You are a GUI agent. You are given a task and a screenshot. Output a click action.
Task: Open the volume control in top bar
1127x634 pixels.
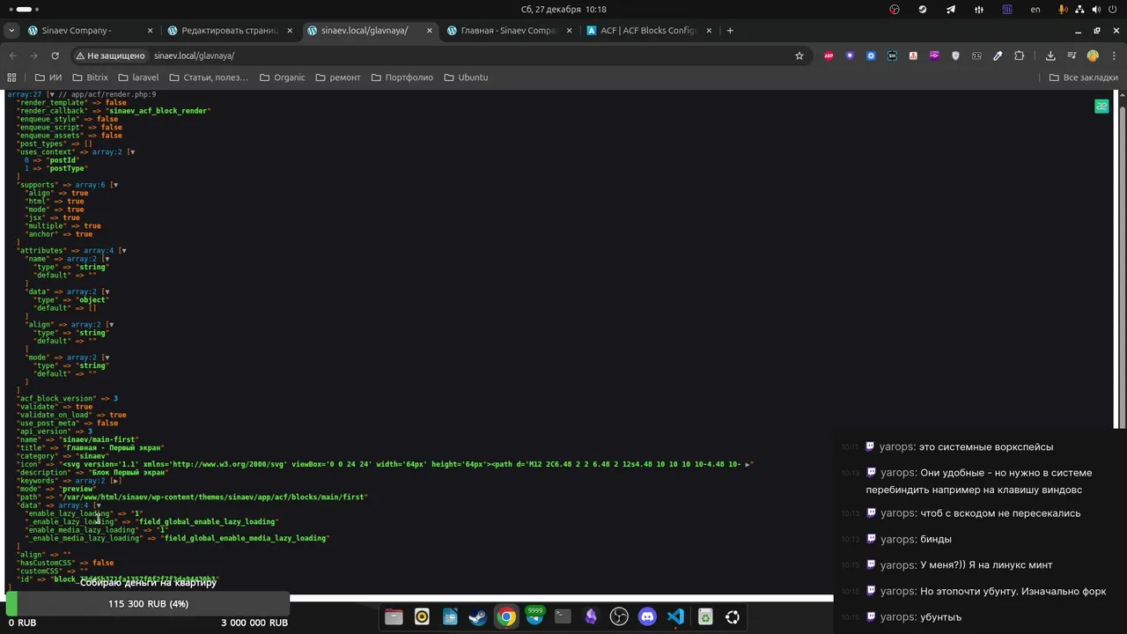point(1097,9)
